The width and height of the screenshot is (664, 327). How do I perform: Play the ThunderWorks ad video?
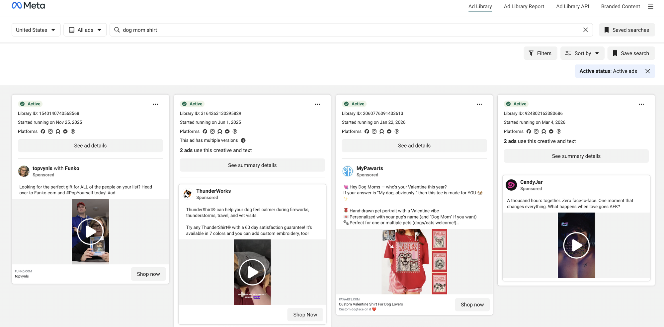[252, 272]
